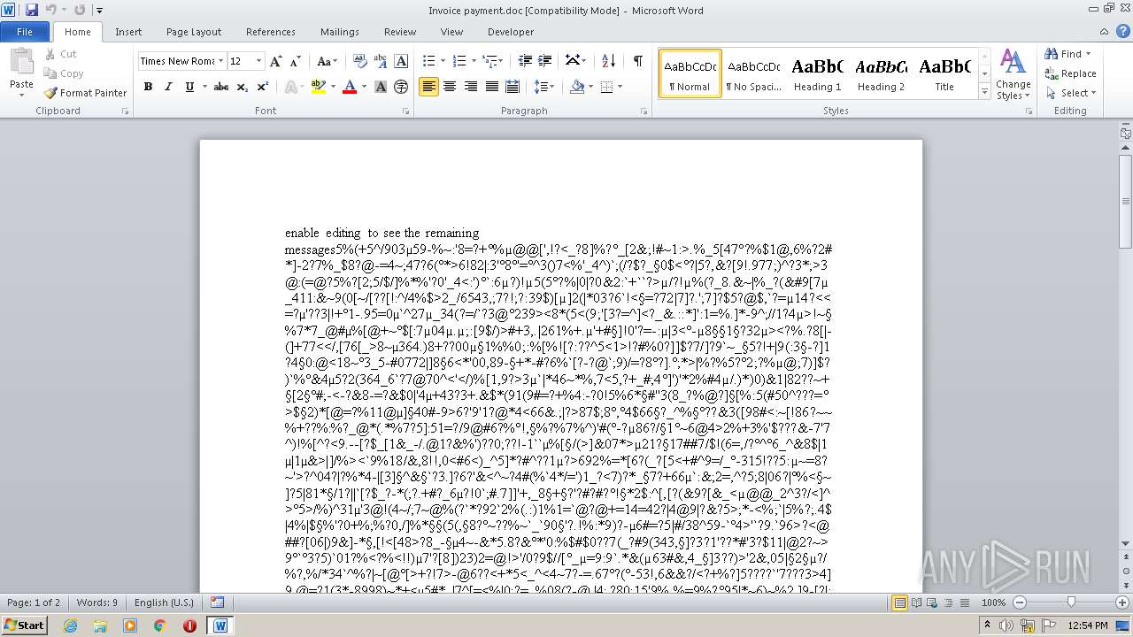Screen dimensions: 1133x637
Task: Switch to the Mailings tab
Action: click(x=340, y=32)
